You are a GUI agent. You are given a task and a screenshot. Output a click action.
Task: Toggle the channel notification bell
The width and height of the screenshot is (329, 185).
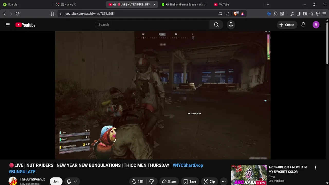tap(69, 181)
